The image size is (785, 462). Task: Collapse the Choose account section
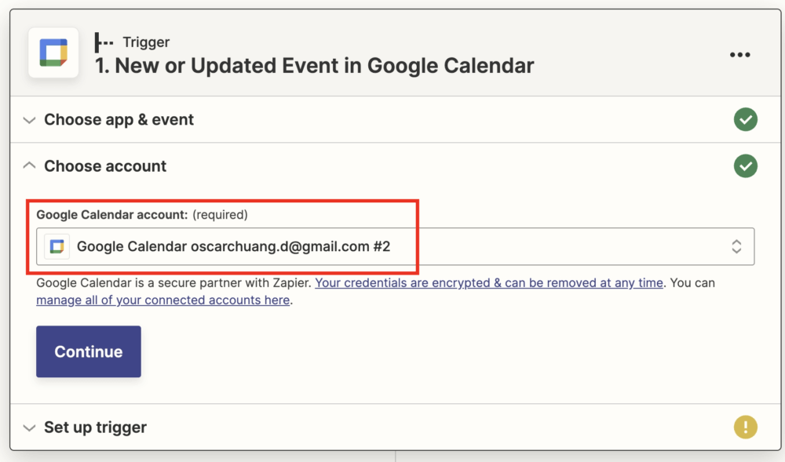(29, 166)
